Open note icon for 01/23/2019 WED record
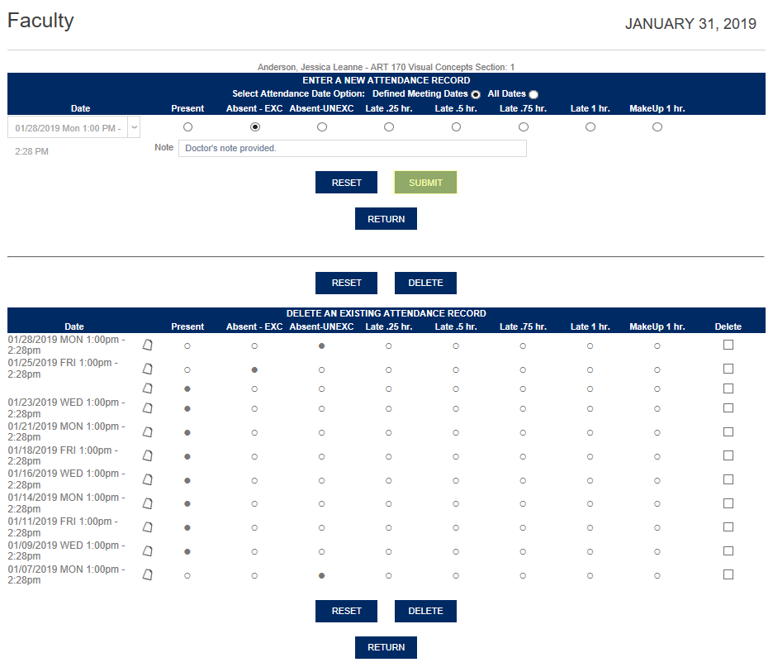Image resolution: width=773 pixels, height=667 pixels. click(147, 408)
